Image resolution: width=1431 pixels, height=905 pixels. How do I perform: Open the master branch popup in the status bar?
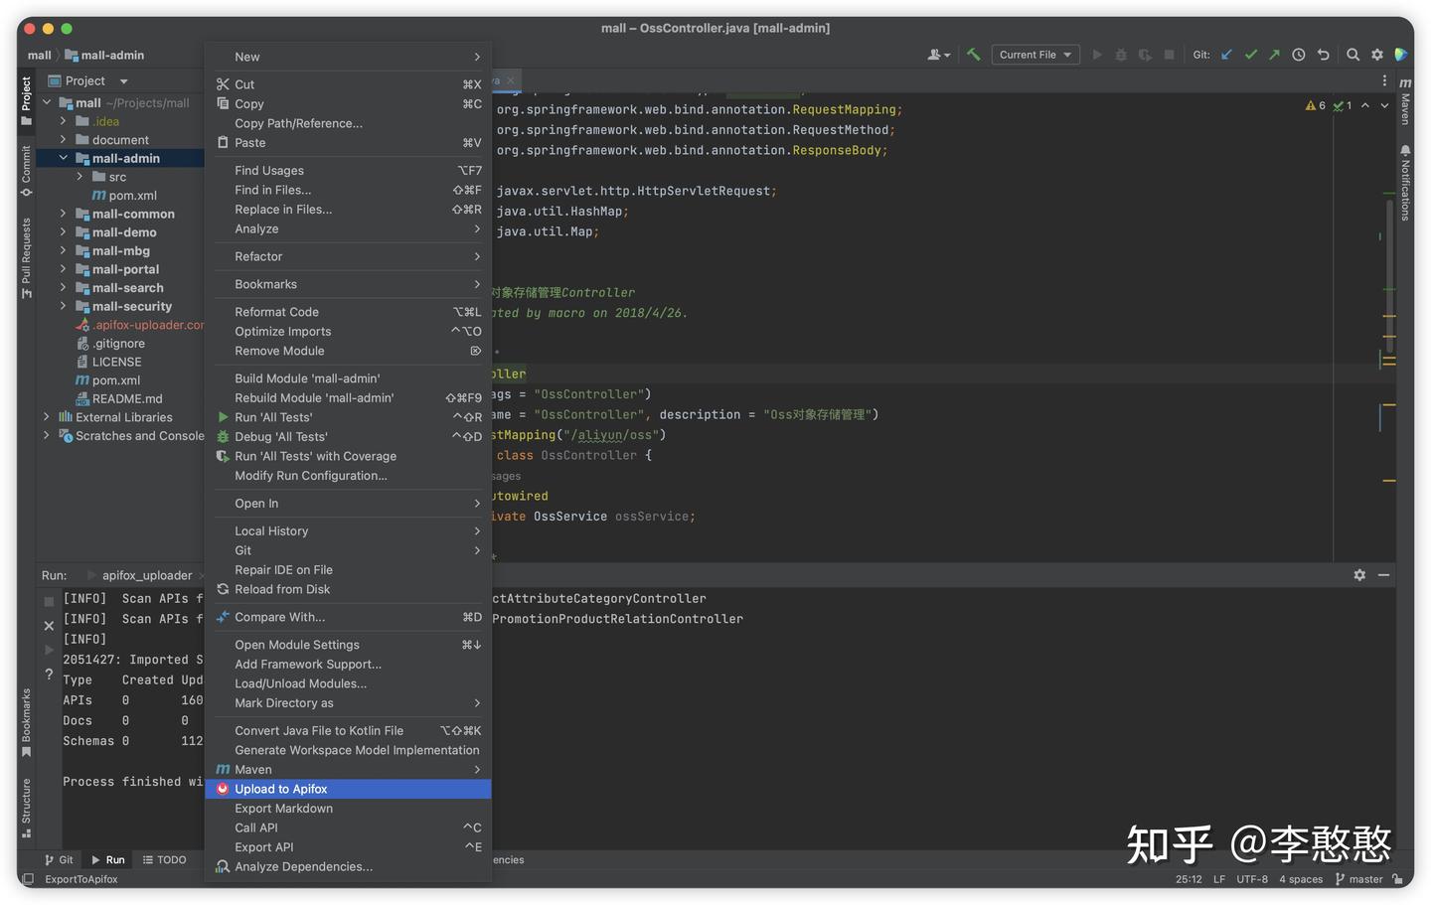click(1365, 879)
